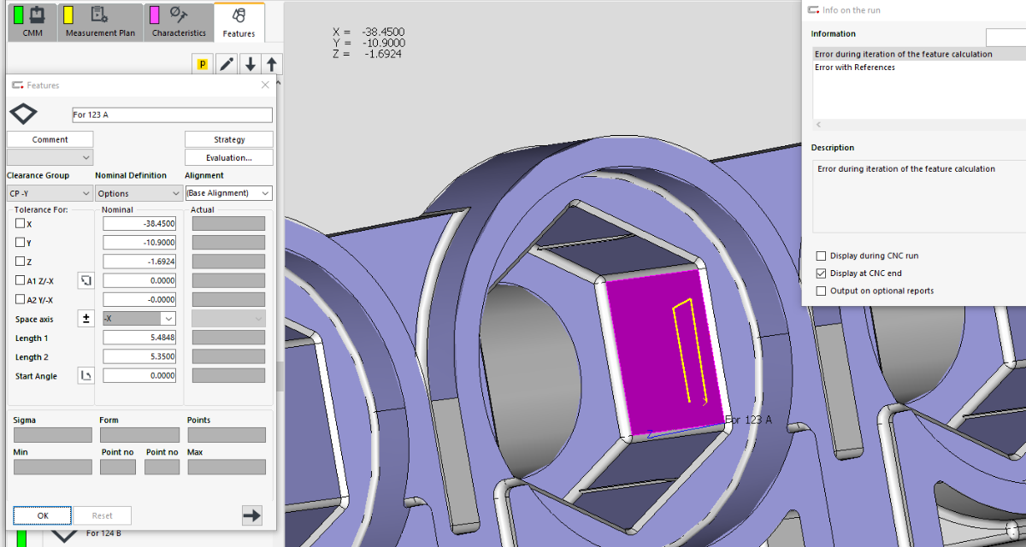The height and width of the screenshot is (547, 1026).
Task: Enable the X tolerance checkbox
Action: click(21, 224)
